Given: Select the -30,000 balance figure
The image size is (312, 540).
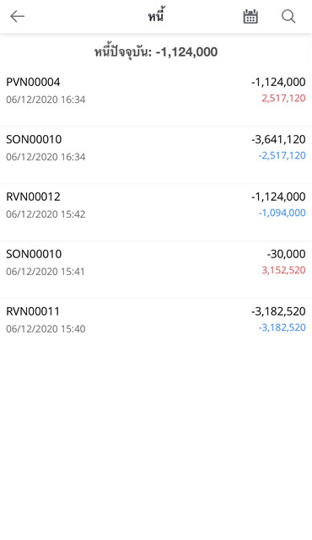Looking at the screenshot, I should [x=286, y=254].
